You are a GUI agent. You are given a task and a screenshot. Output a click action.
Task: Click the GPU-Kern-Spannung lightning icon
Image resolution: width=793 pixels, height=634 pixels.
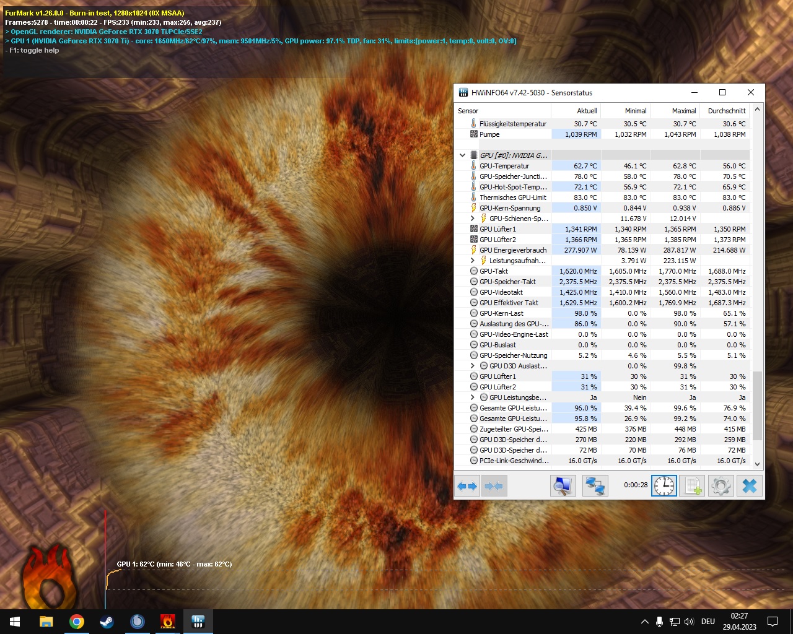point(474,207)
